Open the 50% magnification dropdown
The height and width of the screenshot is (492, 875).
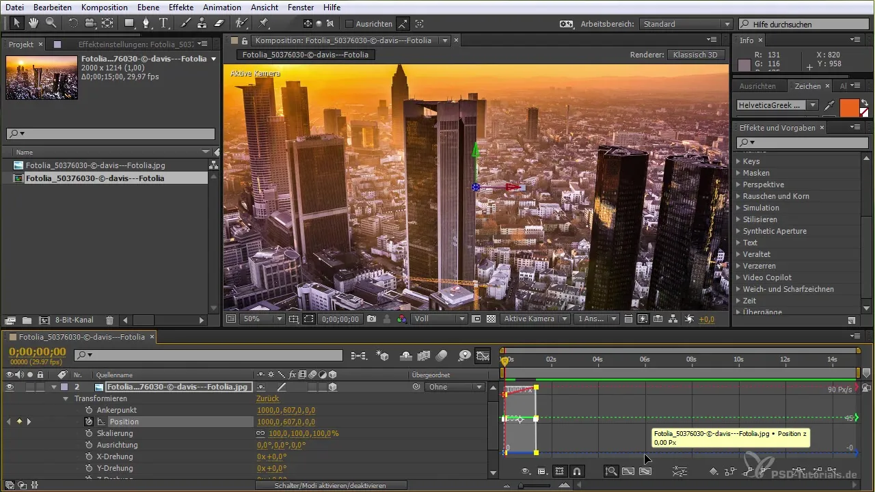coord(263,319)
